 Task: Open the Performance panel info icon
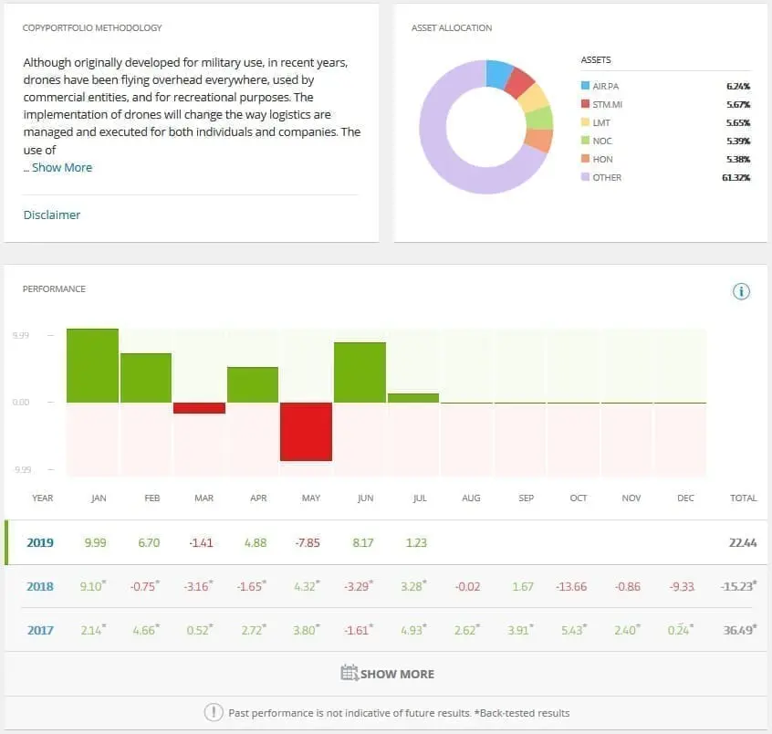741,291
